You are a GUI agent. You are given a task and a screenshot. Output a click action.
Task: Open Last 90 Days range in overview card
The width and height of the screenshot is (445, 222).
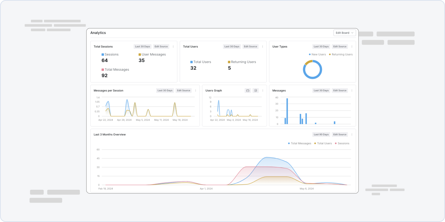click(x=321, y=135)
